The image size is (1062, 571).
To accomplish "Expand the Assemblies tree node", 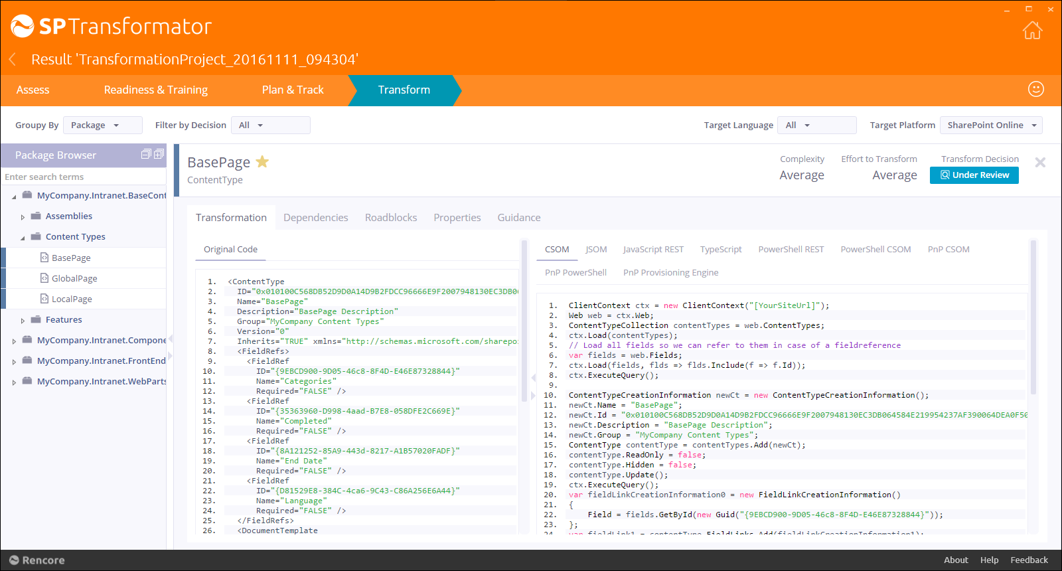I will tap(23, 217).
